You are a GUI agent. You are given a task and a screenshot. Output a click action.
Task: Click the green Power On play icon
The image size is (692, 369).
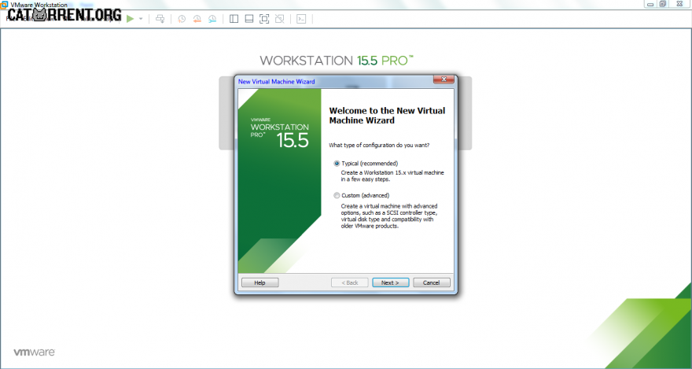pyautogui.click(x=130, y=19)
